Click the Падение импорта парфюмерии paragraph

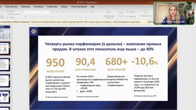click(x=146, y=83)
